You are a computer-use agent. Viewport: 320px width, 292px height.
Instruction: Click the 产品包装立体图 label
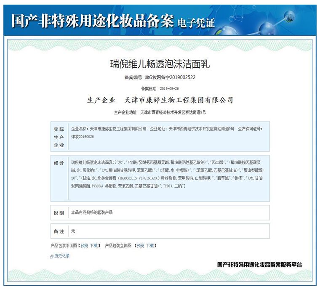point(118,246)
